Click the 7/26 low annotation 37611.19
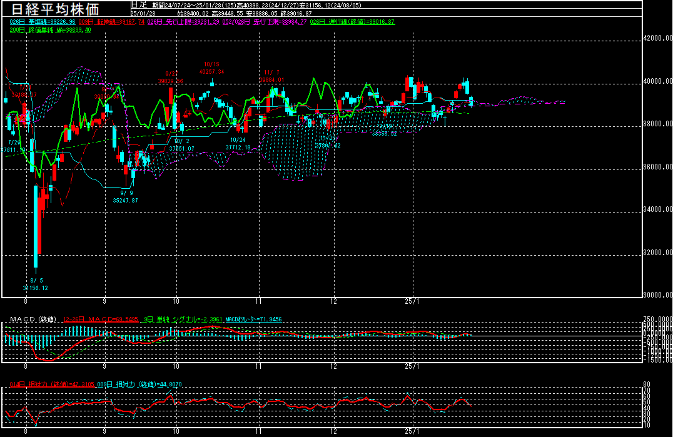Viewport: 673px width, 437px height. pyautogui.click(x=13, y=150)
